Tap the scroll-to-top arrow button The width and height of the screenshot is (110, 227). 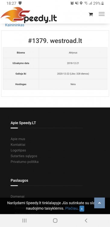pos(99,203)
